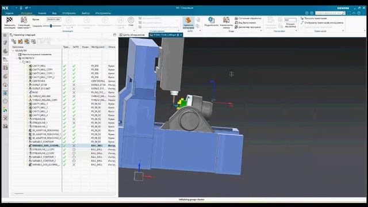Select the THREAD_MILLING operation
The width and height of the screenshot is (368, 207).
click(x=41, y=96)
